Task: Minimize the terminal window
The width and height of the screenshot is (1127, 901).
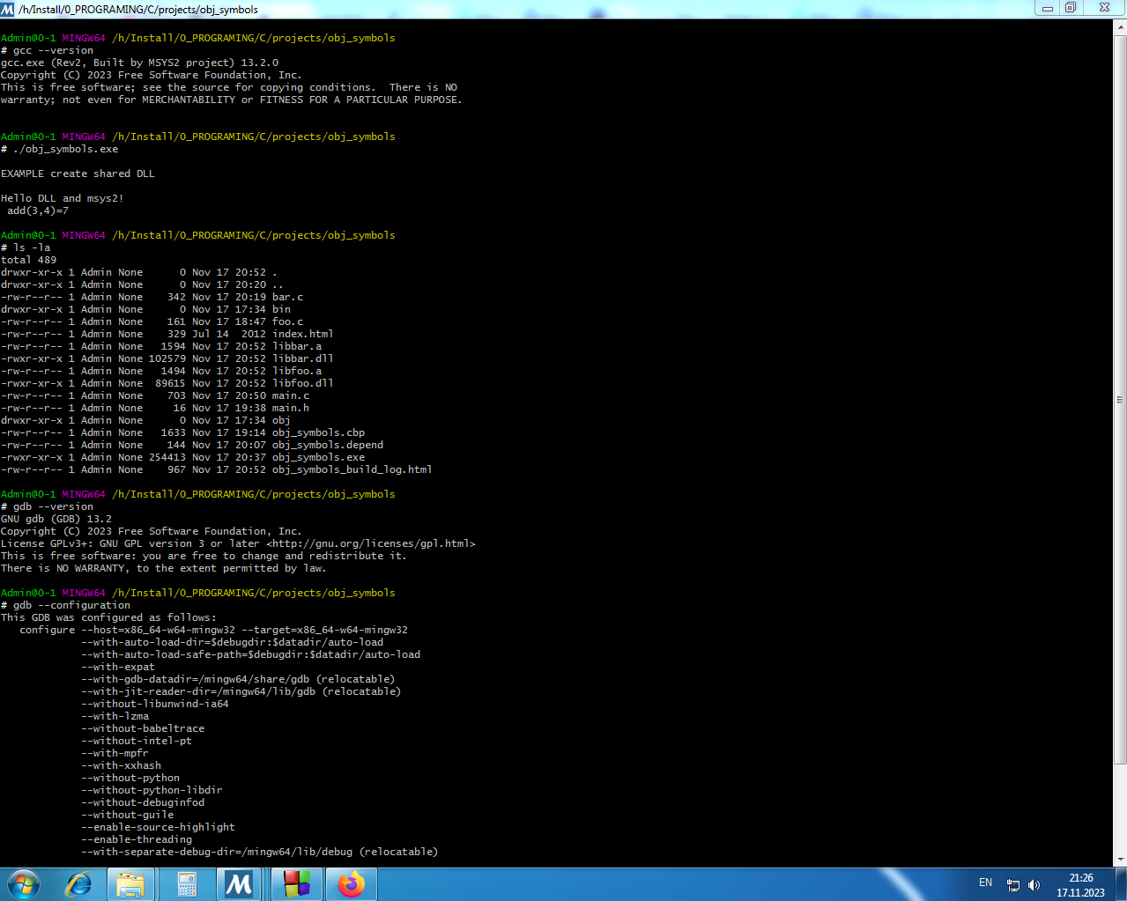Action: [1048, 8]
